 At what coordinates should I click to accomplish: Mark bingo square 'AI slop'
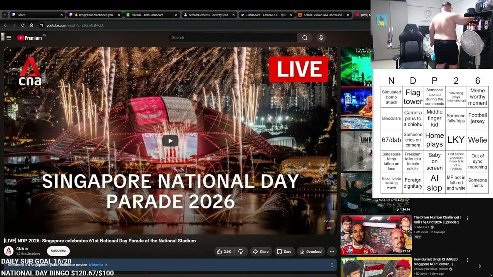click(434, 183)
